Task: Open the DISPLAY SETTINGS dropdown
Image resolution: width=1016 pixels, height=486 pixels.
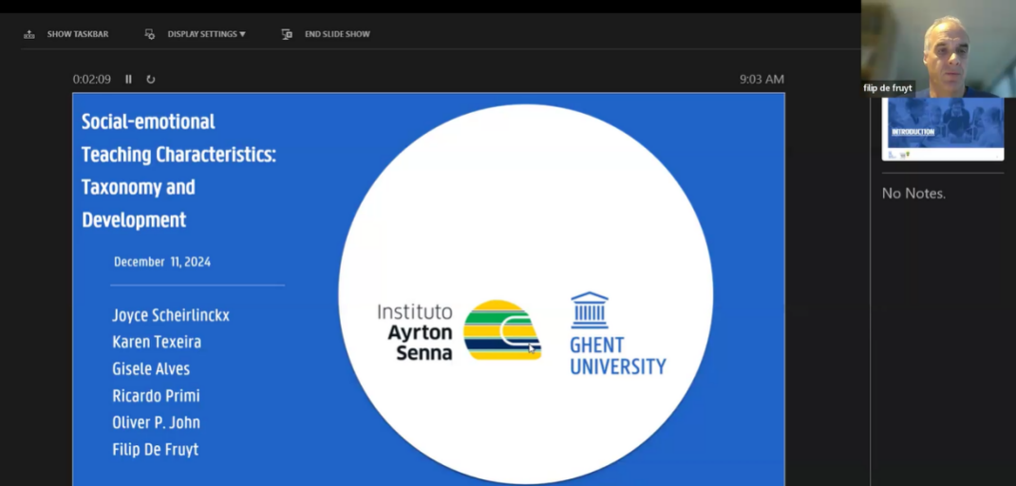Action: coord(206,34)
